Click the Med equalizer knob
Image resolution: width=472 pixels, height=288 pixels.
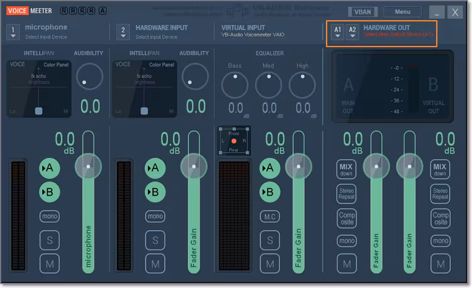coord(269,85)
